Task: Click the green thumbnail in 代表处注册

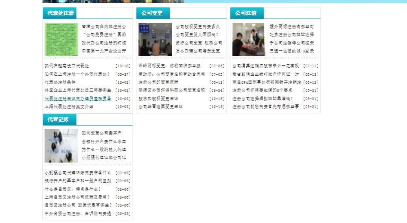Action: coord(61,39)
